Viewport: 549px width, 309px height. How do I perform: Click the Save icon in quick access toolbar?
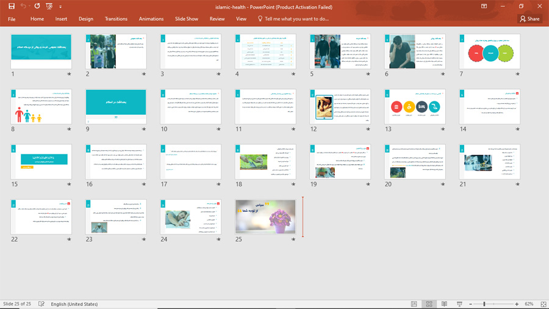(11, 6)
